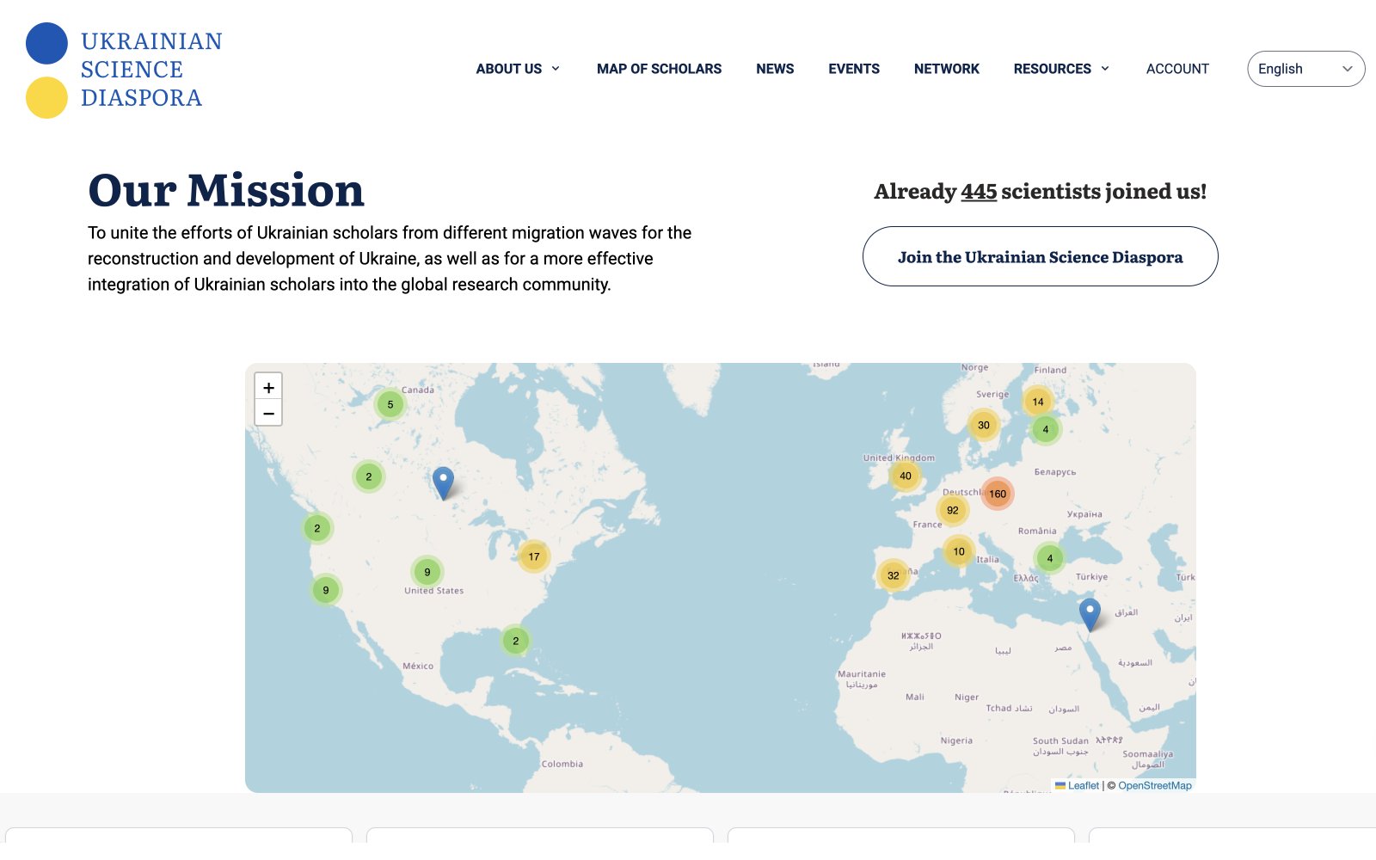Open the 160 scholars cluster marker

998,494
